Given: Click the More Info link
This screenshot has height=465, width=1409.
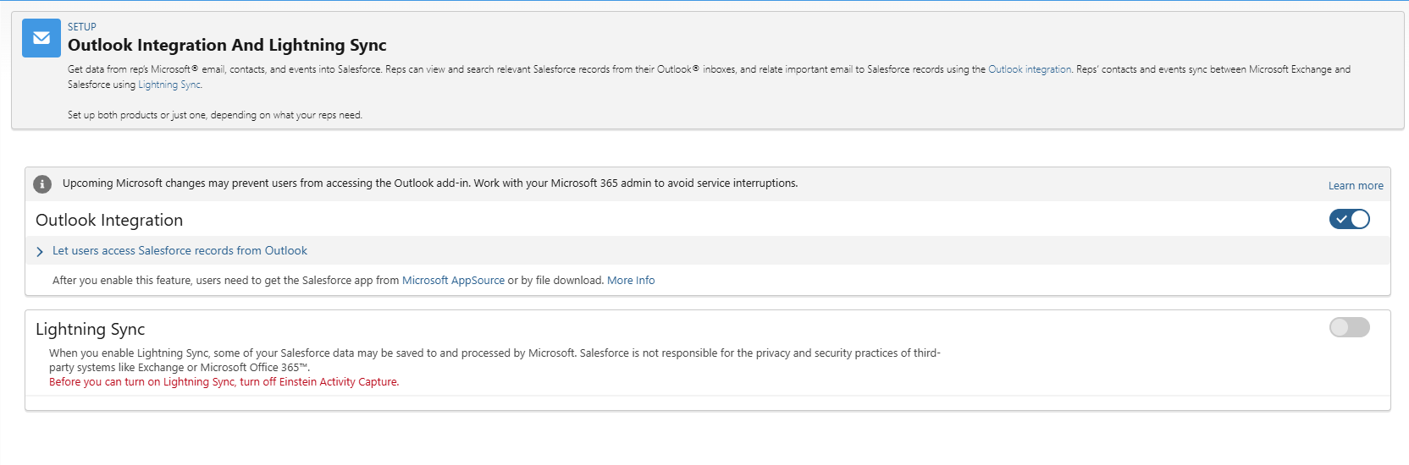Looking at the screenshot, I should [631, 281].
